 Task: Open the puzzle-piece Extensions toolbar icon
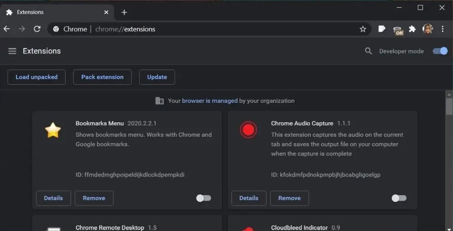coord(412,29)
